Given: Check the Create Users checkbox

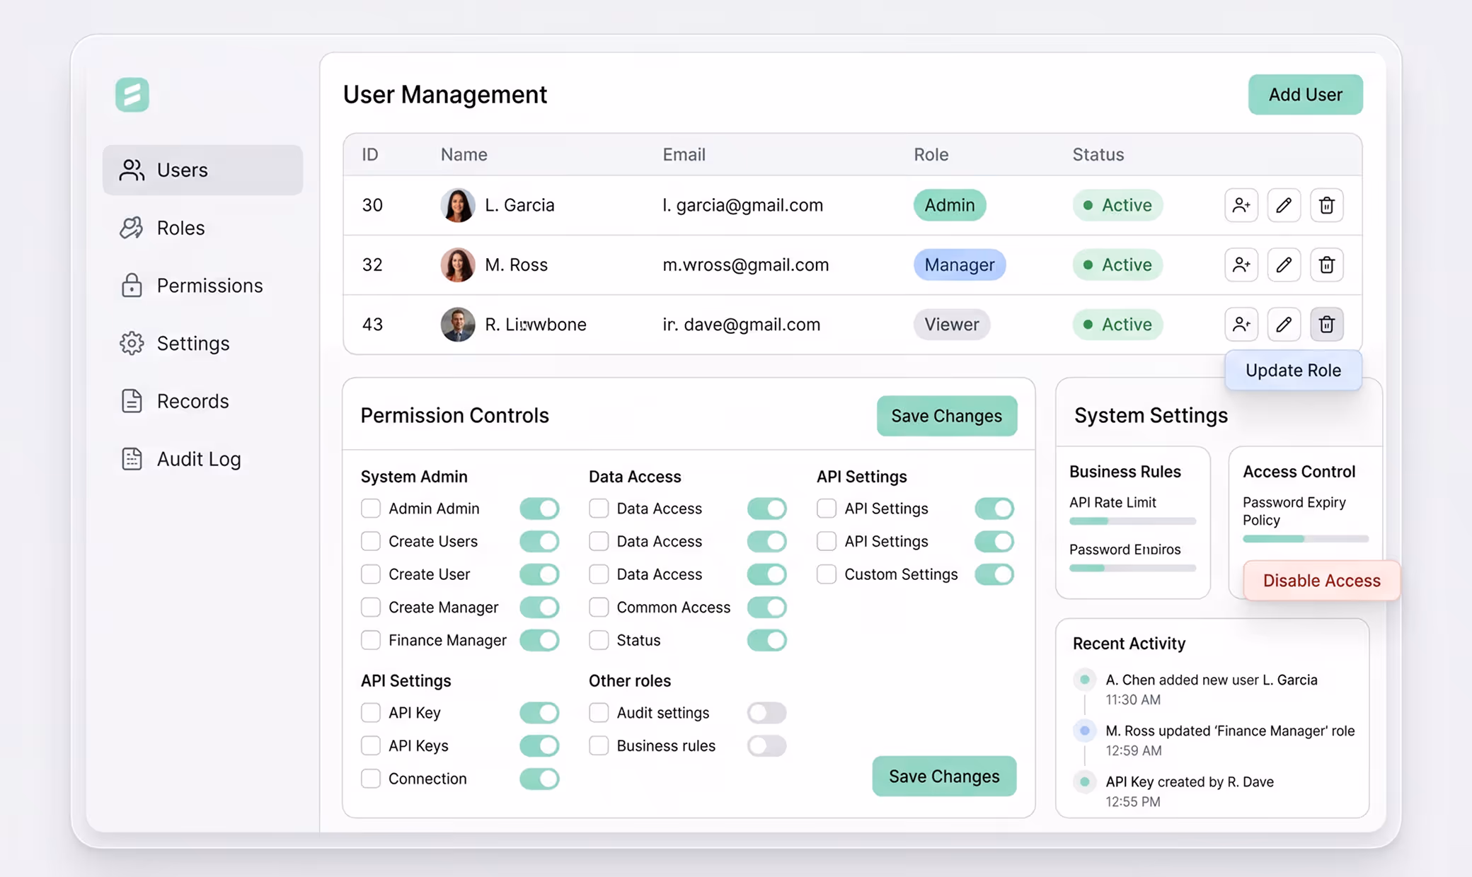Looking at the screenshot, I should pyautogui.click(x=371, y=541).
